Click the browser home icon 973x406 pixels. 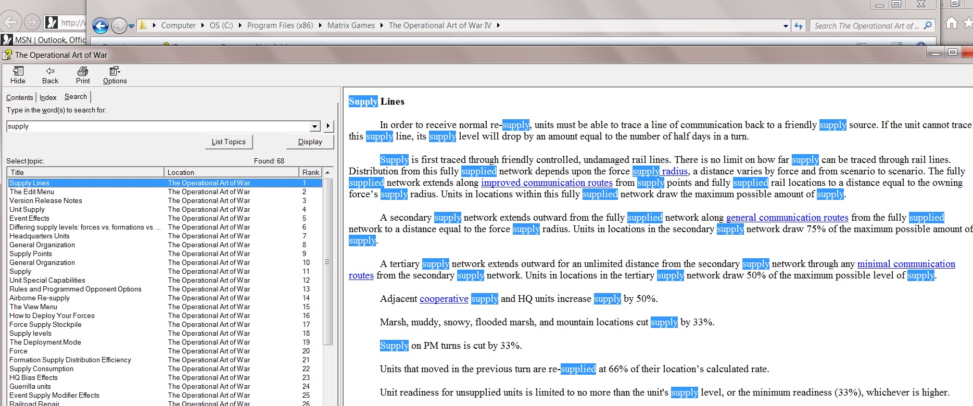pos(952,23)
